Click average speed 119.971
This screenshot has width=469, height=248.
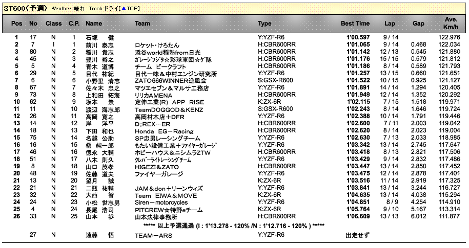pos(449,102)
